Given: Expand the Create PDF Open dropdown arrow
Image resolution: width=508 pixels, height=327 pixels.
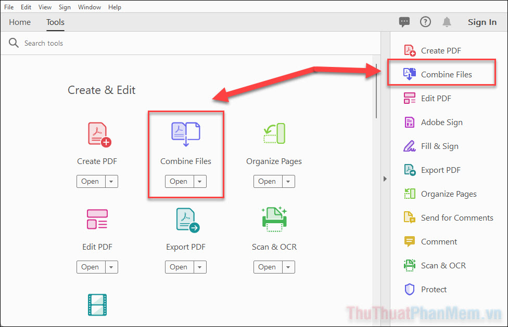Looking at the screenshot, I should pyautogui.click(x=111, y=181).
